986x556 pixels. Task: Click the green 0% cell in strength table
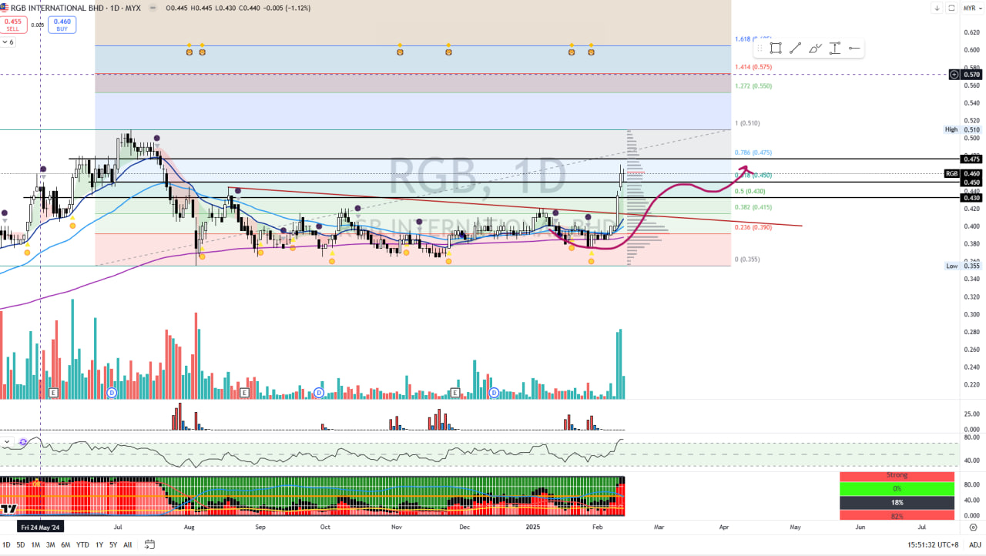point(897,489)
